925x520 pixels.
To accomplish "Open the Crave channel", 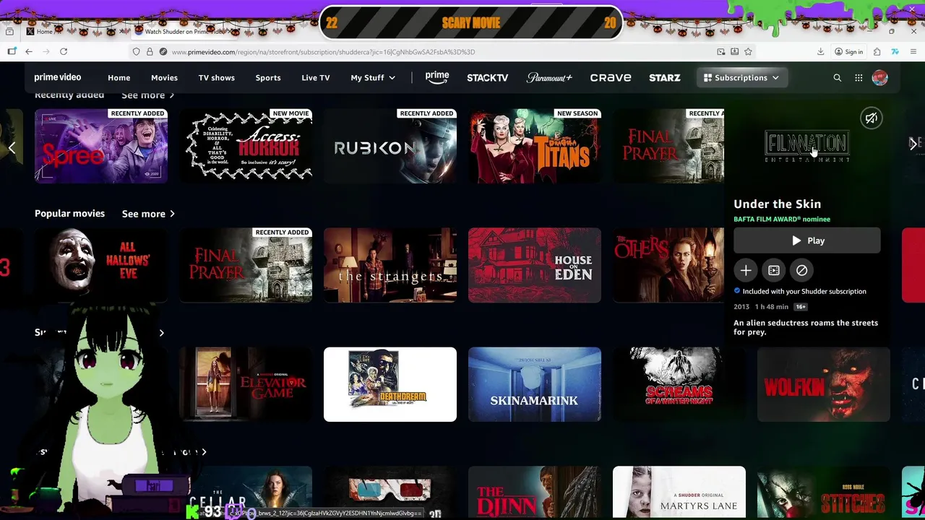I will 611,78.
